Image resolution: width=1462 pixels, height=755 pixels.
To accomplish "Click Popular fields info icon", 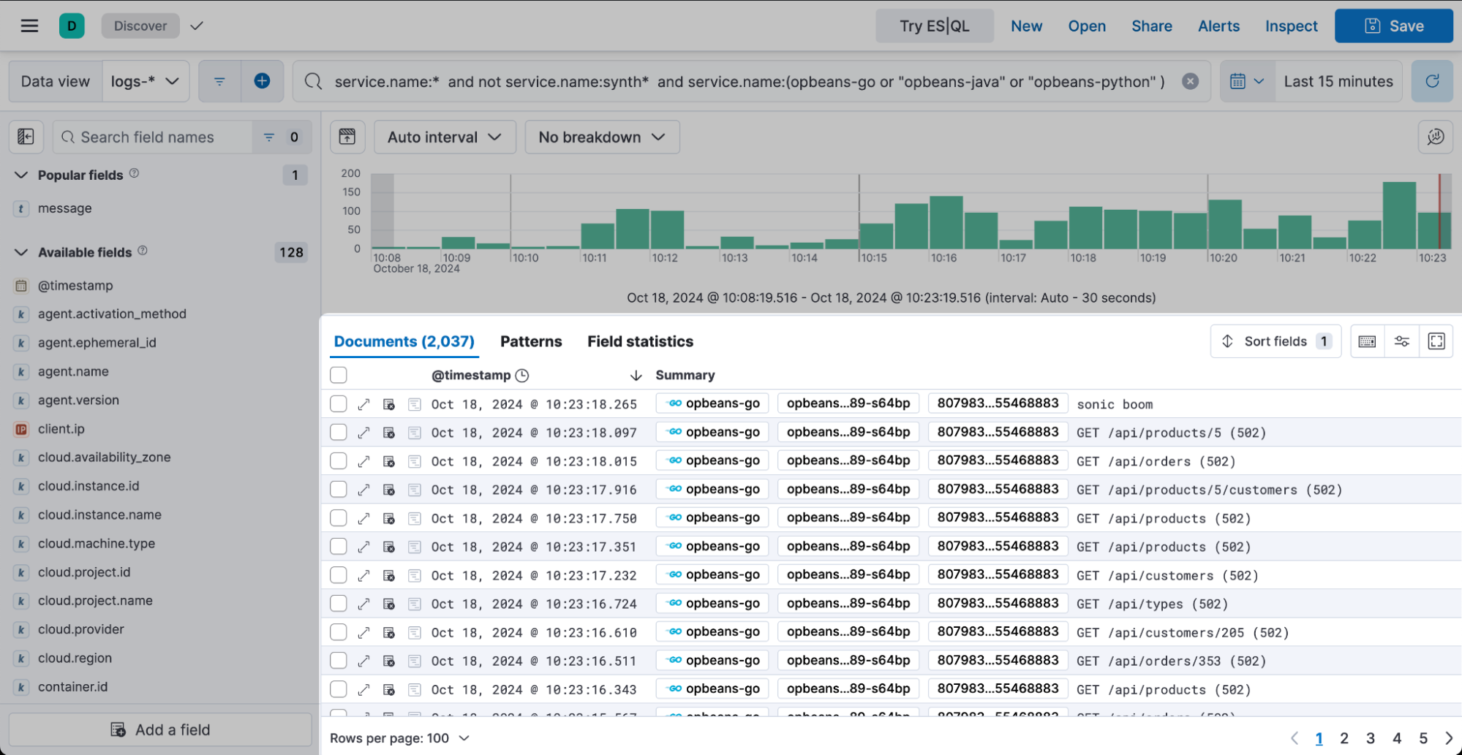I will click(x=134, y=174).
